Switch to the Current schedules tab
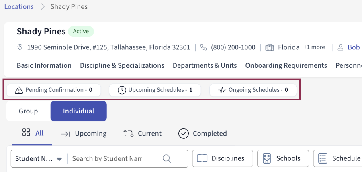The width and height of the screenshot is (362, 172). click(x=142, y=134)
